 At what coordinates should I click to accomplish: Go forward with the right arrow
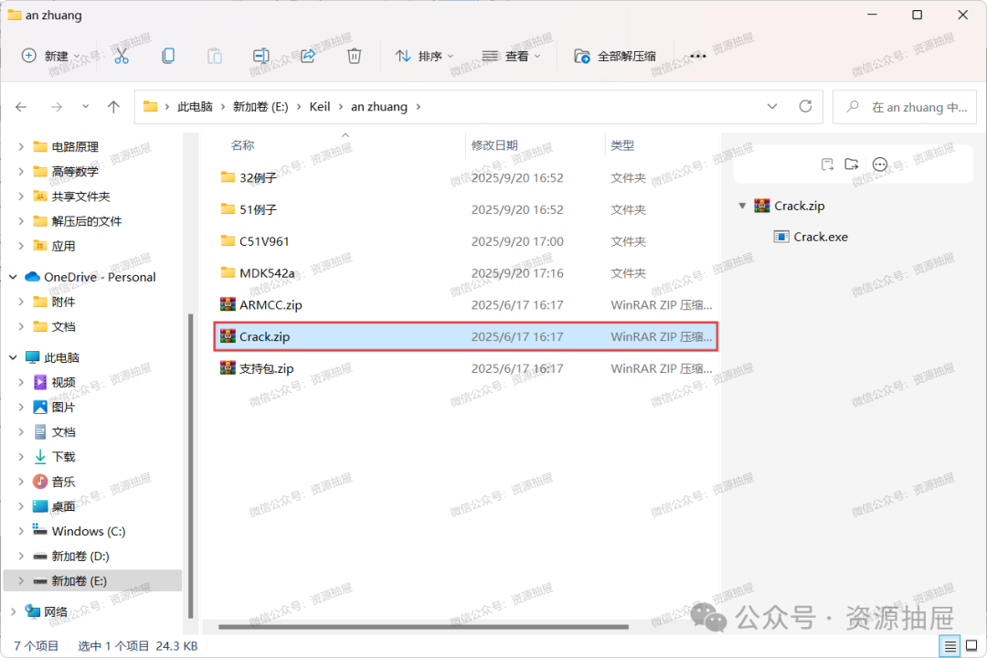point(57,107)
